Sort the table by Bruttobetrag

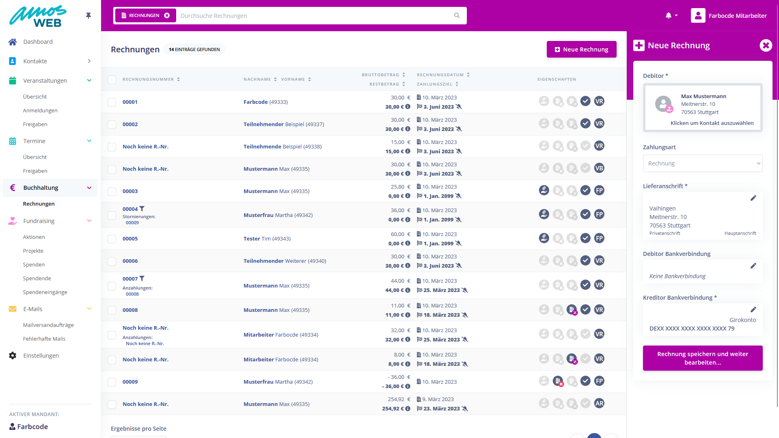pos(383,75)
